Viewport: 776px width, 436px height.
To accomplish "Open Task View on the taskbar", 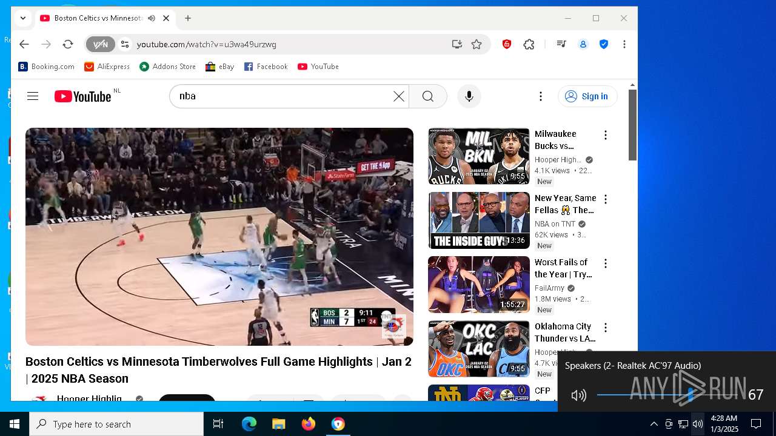I will (218, 424).
